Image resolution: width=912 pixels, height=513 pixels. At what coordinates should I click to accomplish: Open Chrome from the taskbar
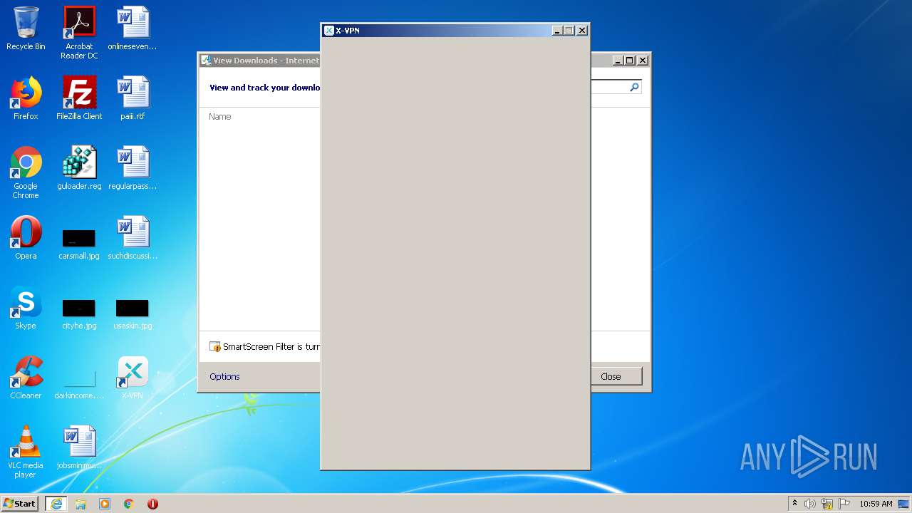(x=129, y=504)
